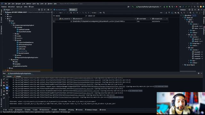Click the ORDER BY input field

tap(132, 16)
